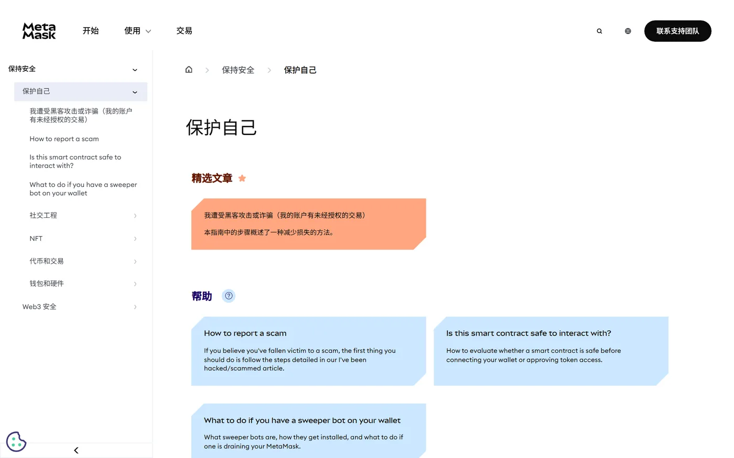The height and width of the screenshot is (458, 734).
Task: Click the 联系支持团队 button
Action: tap(677, 31)
